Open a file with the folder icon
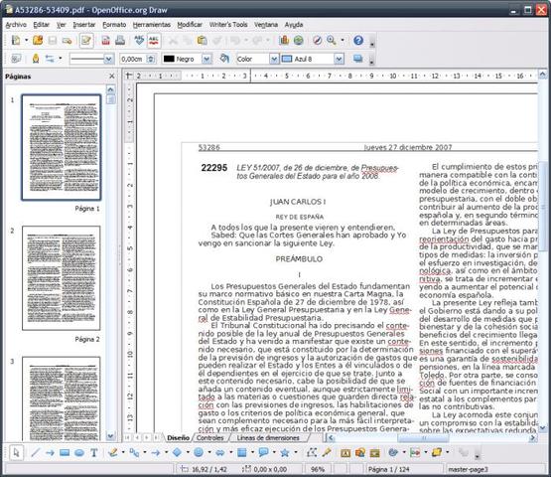 (38, 41)
